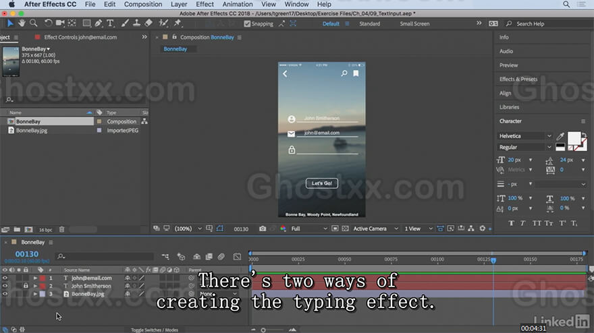
Task: Select the Zoom magnifier tool
Action: click(x=33, y=24)
